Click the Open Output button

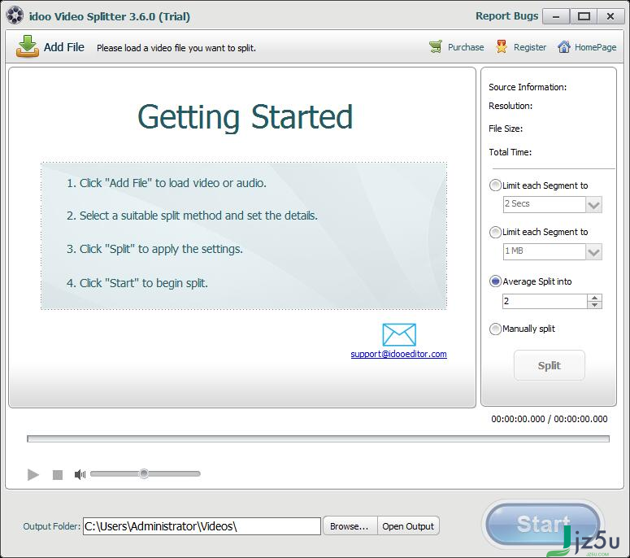pos(408,526)
